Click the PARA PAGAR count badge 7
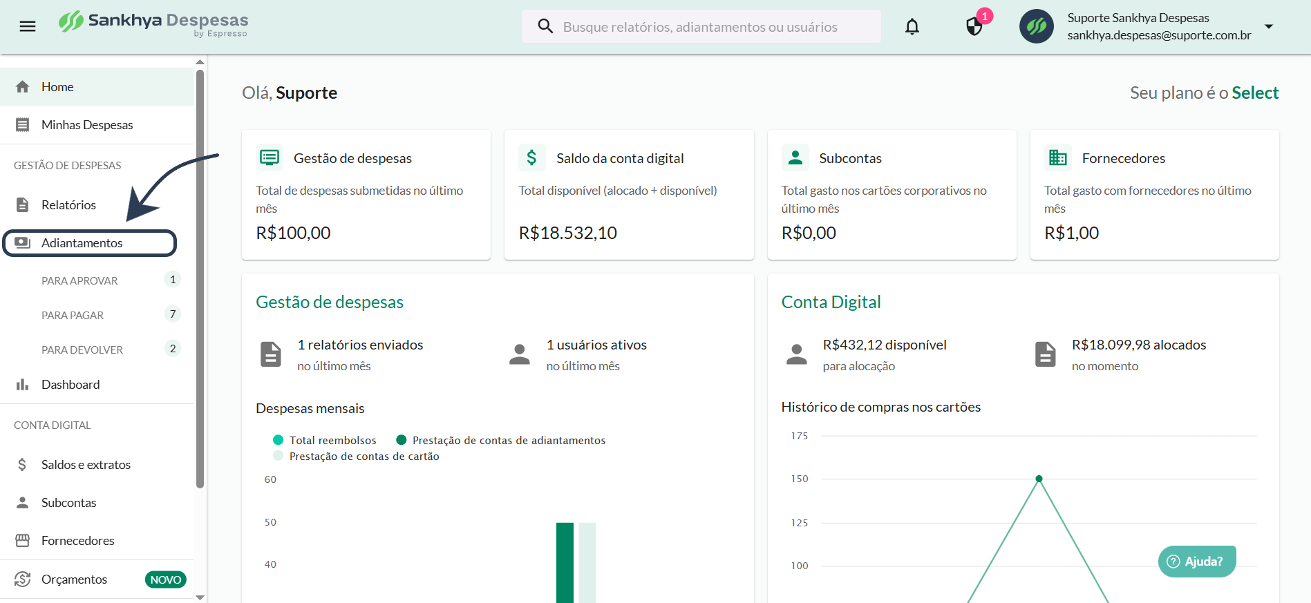This screenshot has height=603, width=1311. 173,314
